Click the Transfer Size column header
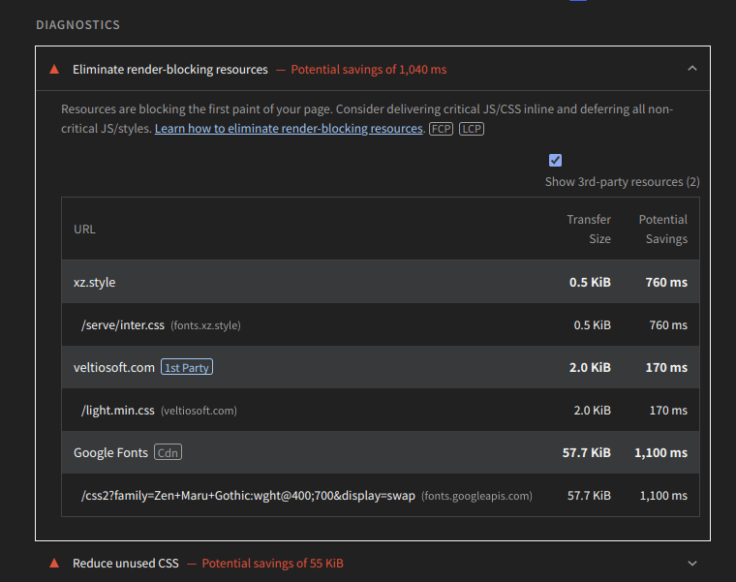736x582 pixels. pyautogui.click(x=589, y=229)
